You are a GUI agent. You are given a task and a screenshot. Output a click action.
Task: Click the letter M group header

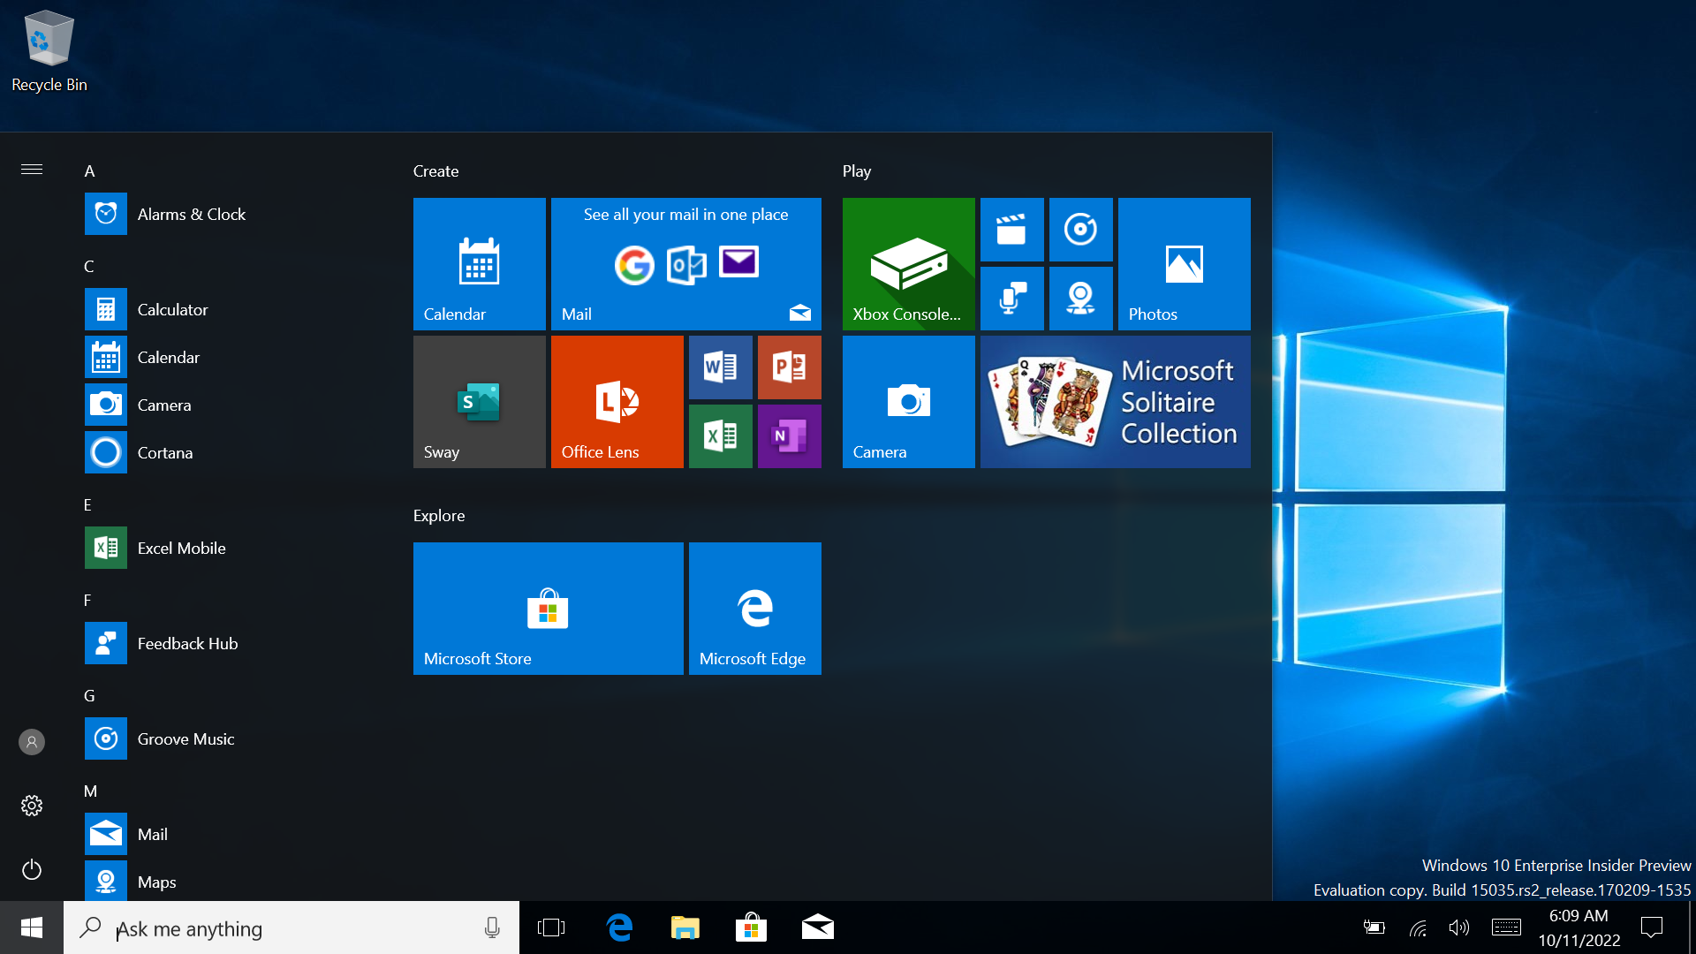tap(90, 791)
